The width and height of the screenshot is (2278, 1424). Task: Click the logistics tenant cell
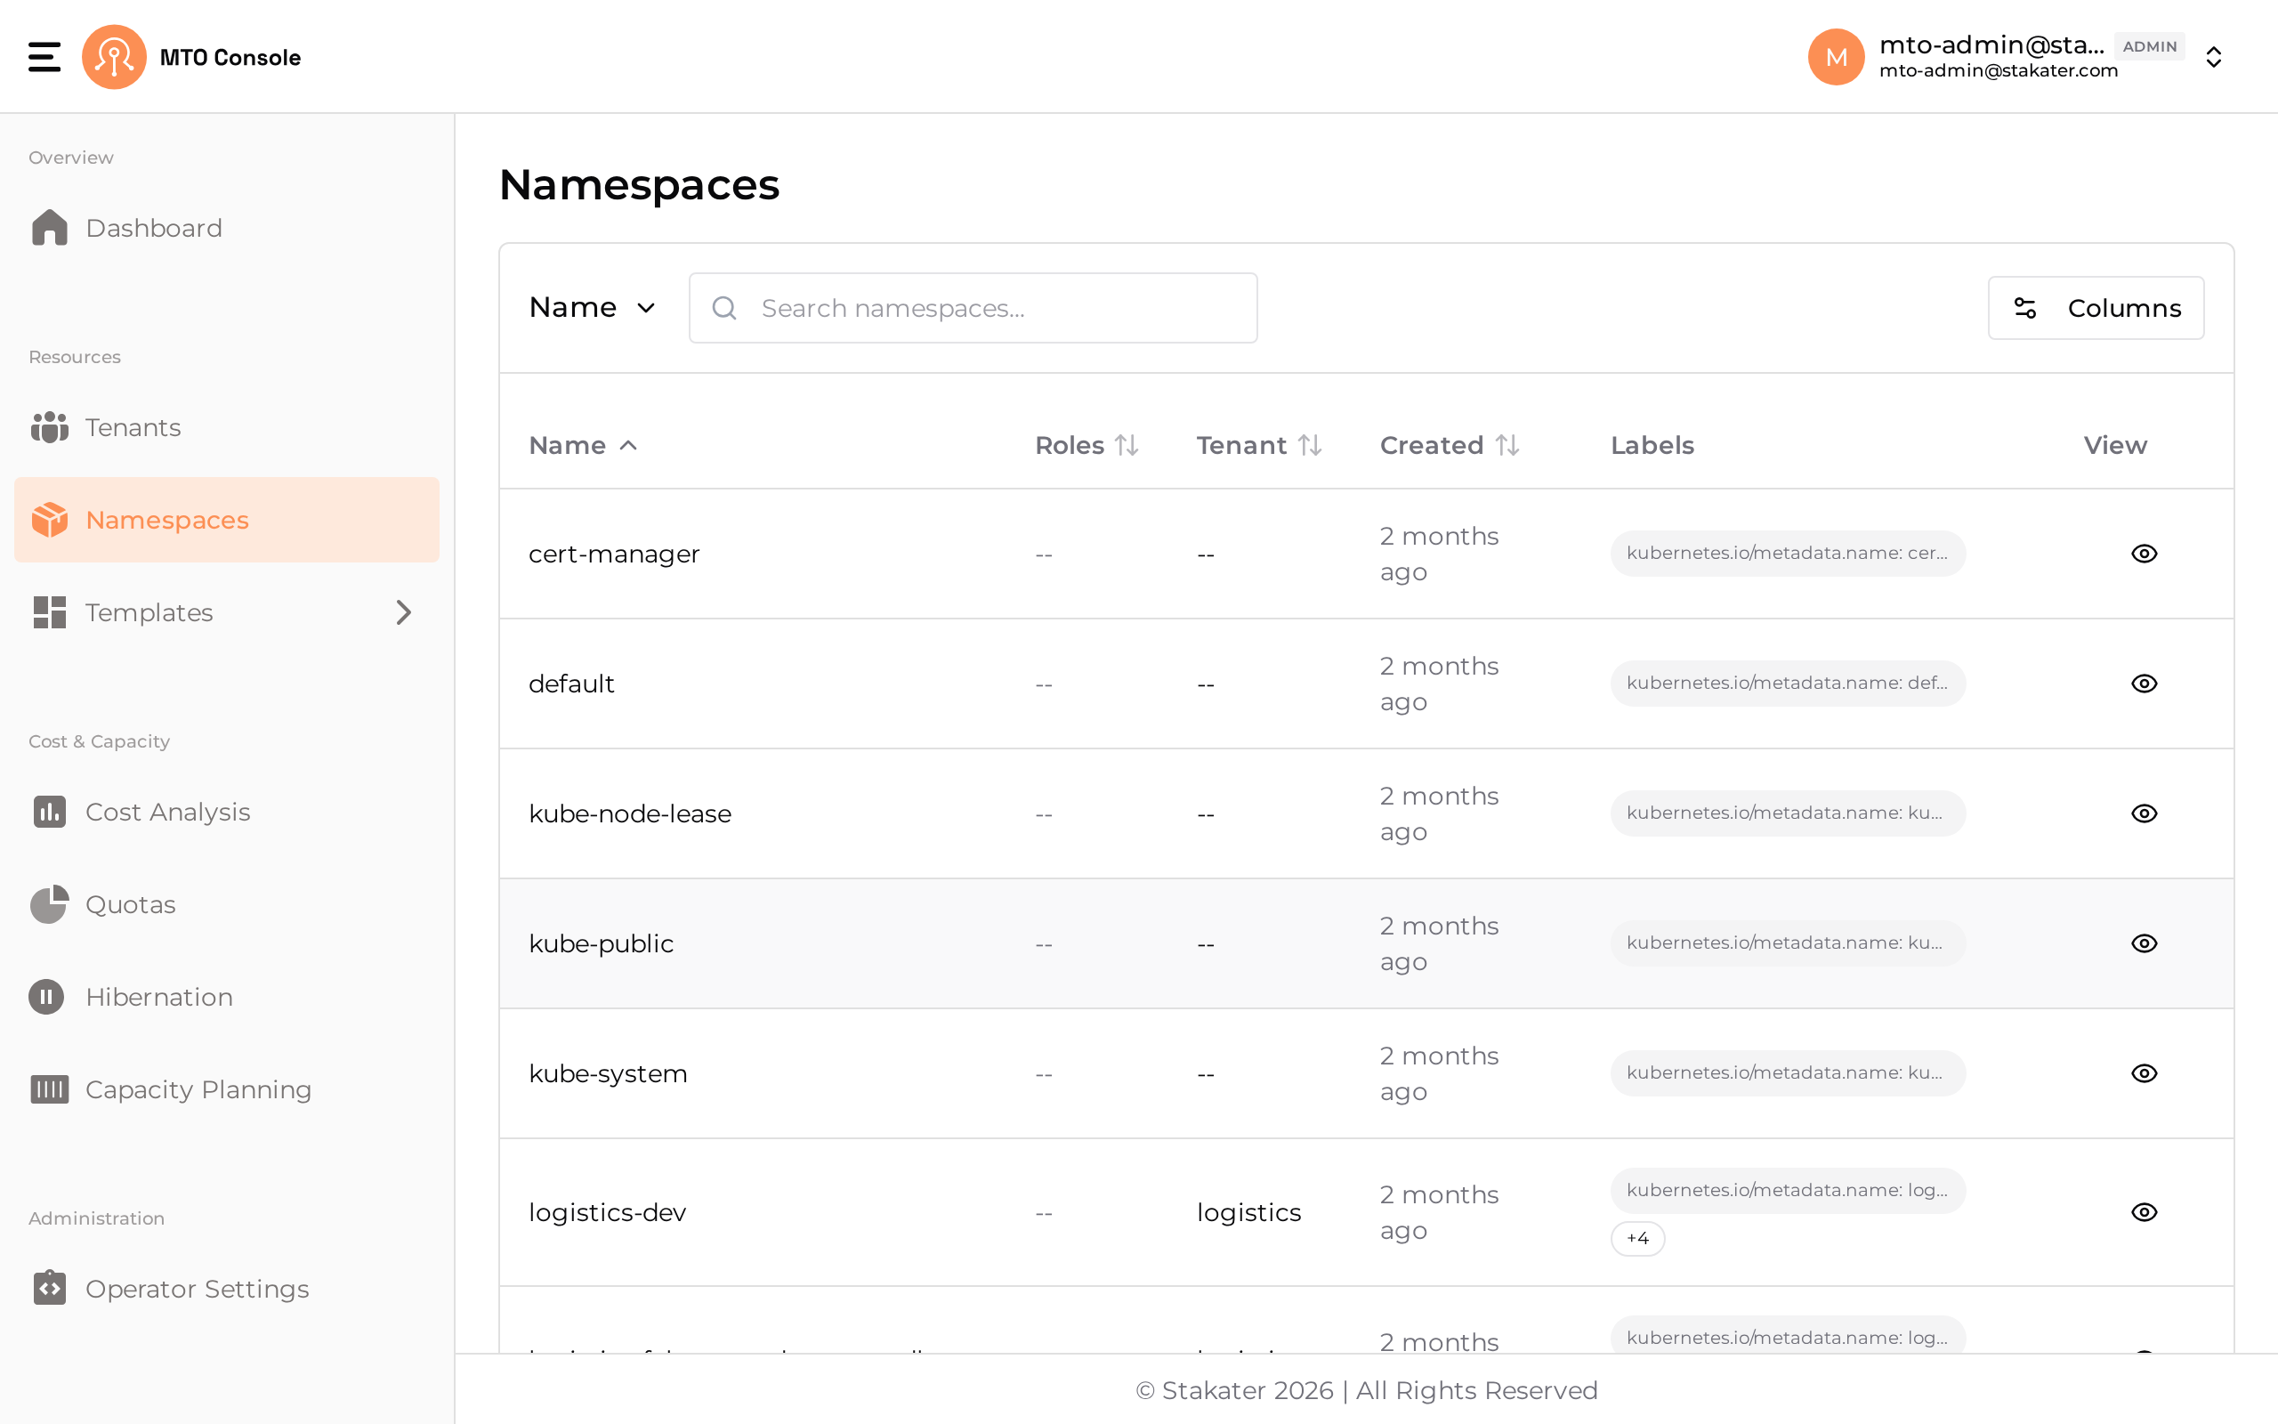click(1248, 1212)
